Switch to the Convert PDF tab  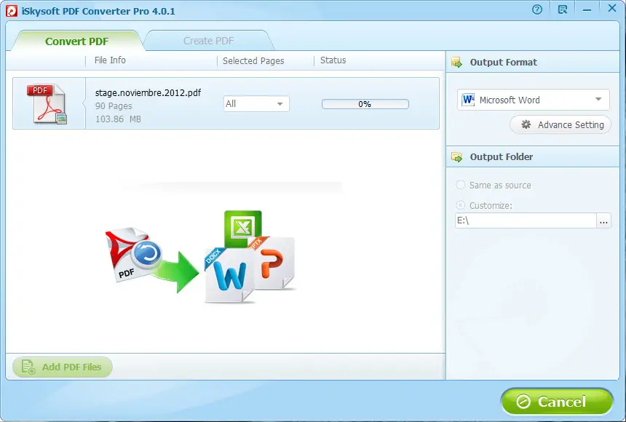(x=76, y=41)
